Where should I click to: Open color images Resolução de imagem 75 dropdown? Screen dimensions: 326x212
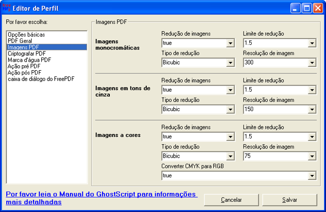tap(312, 156)
